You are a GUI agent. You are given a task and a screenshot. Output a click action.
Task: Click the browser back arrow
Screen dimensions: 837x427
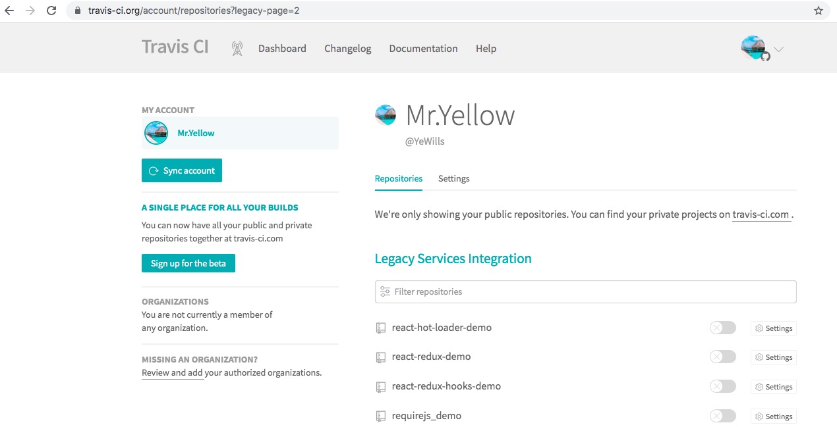click(9, 11)
